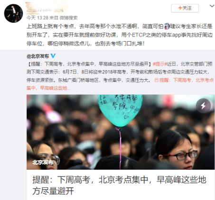
Task: Click the post text mentioning ETCP
Action: pos(119,35)
